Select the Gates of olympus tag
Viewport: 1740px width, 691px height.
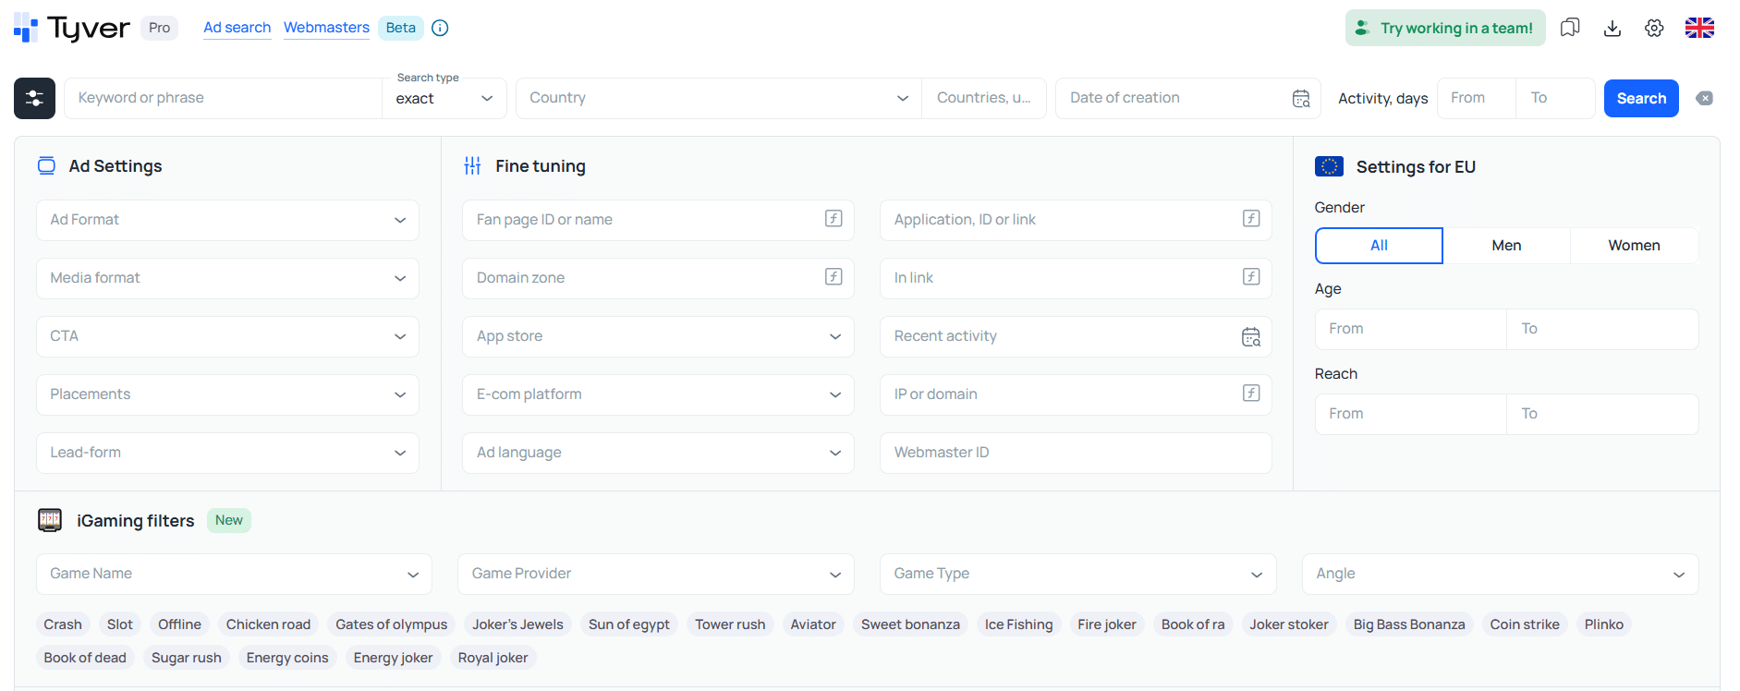392,624
